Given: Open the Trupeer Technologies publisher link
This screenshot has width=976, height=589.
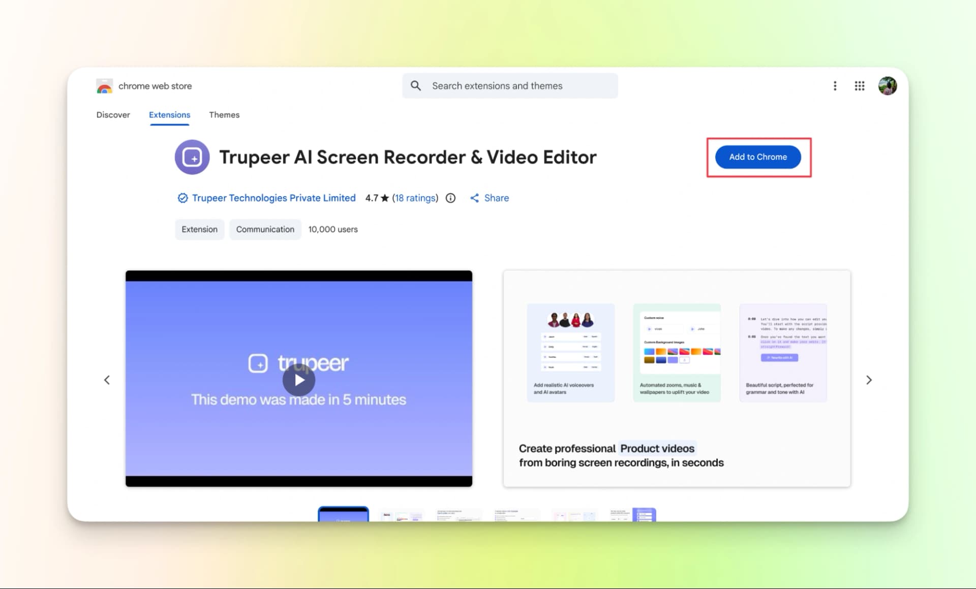Looking at the screenshot, I should pyautogui.click(x=274, y=198).
